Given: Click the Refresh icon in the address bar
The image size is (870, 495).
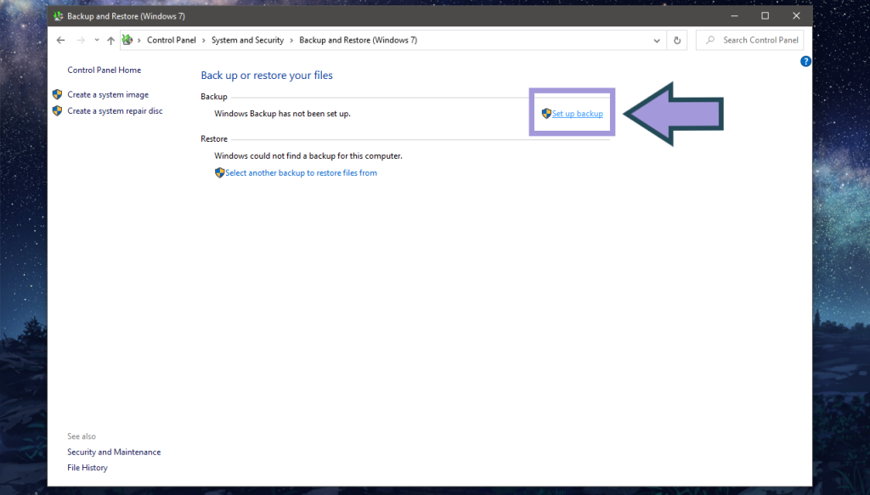Looking at the screenshot, I should tap(676, 40).
